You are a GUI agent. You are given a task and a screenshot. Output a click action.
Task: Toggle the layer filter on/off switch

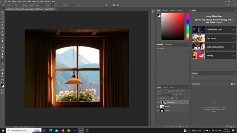coord(184,91)
